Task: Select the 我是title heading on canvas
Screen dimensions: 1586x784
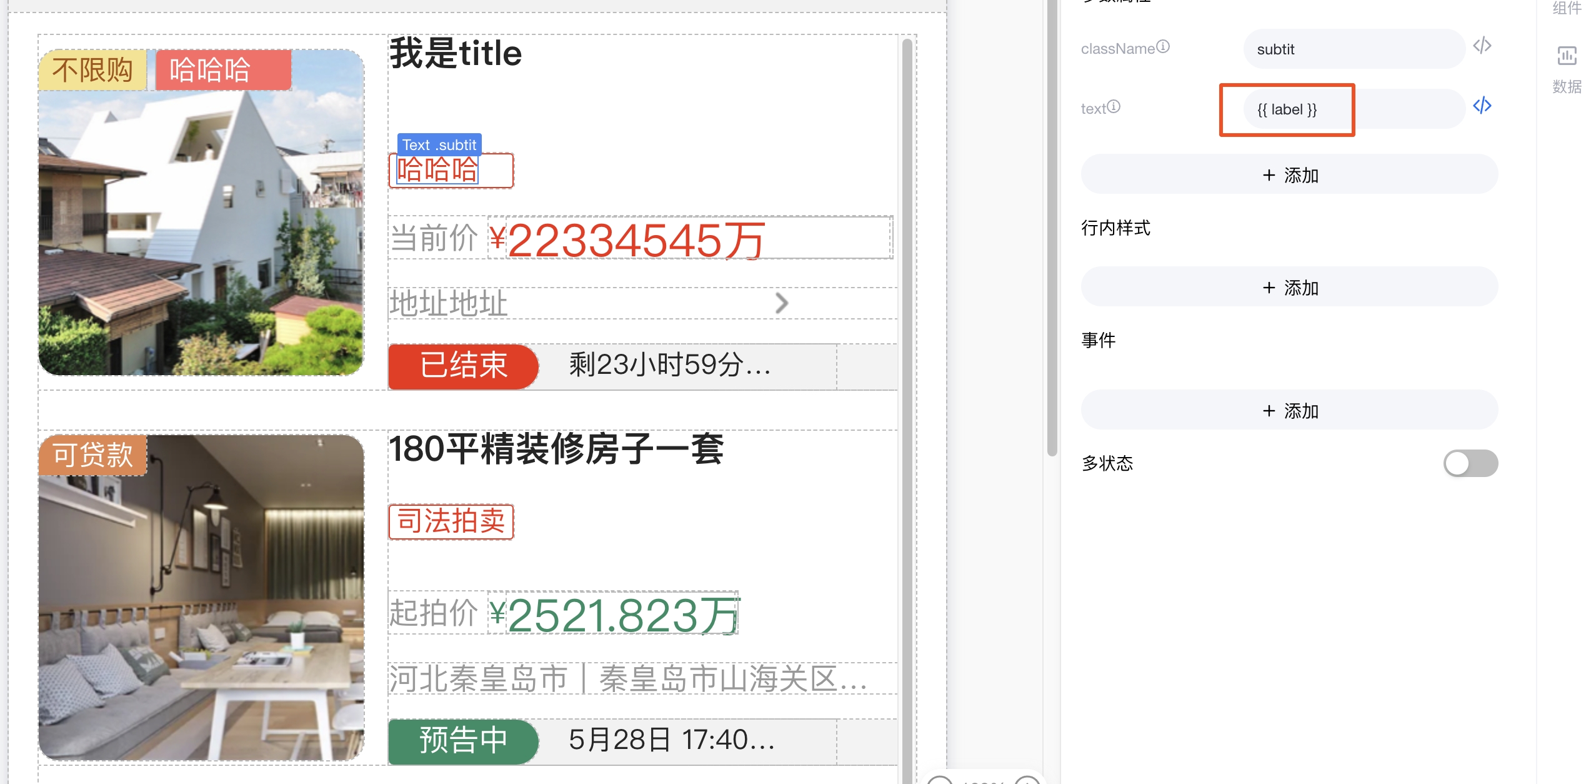Action: (x=456, y=54)
